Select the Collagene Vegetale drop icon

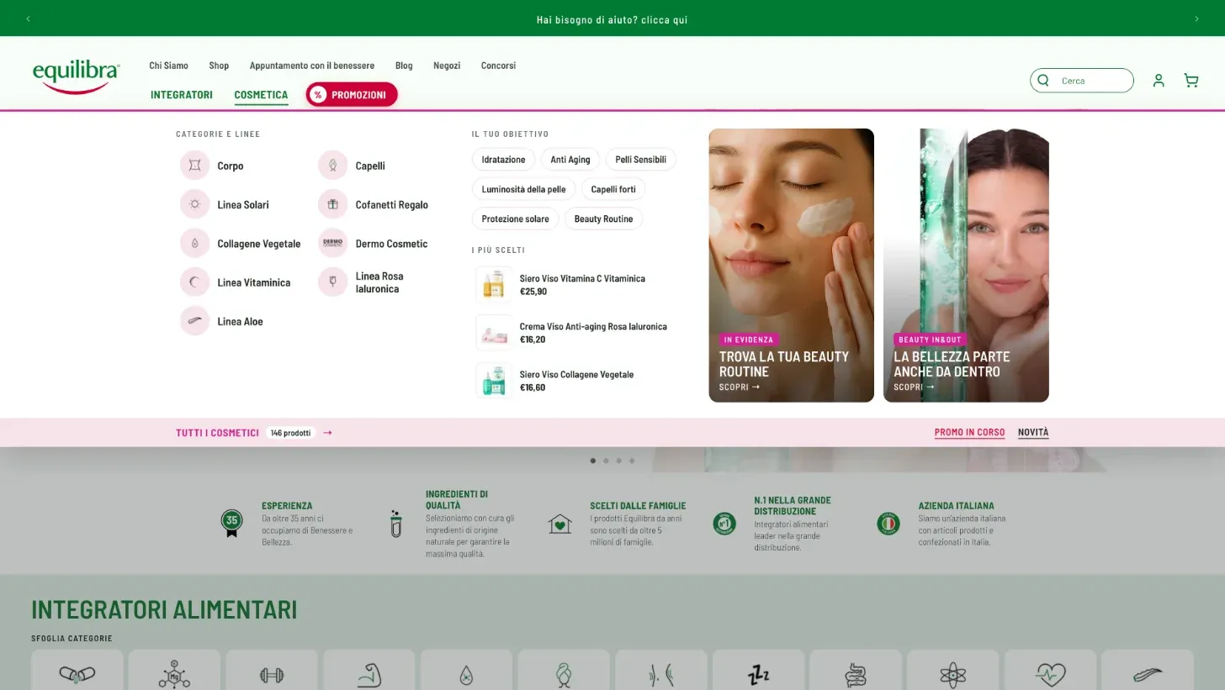tap(194, 244)
